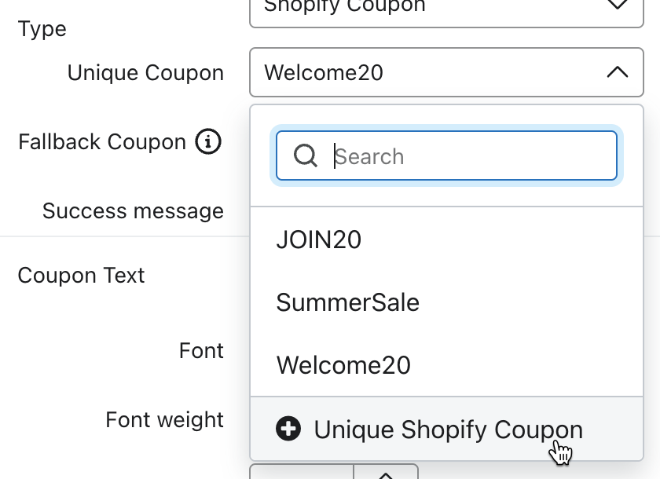
Task: Click the Fallback Coupon label
Action: click(103, 141)
